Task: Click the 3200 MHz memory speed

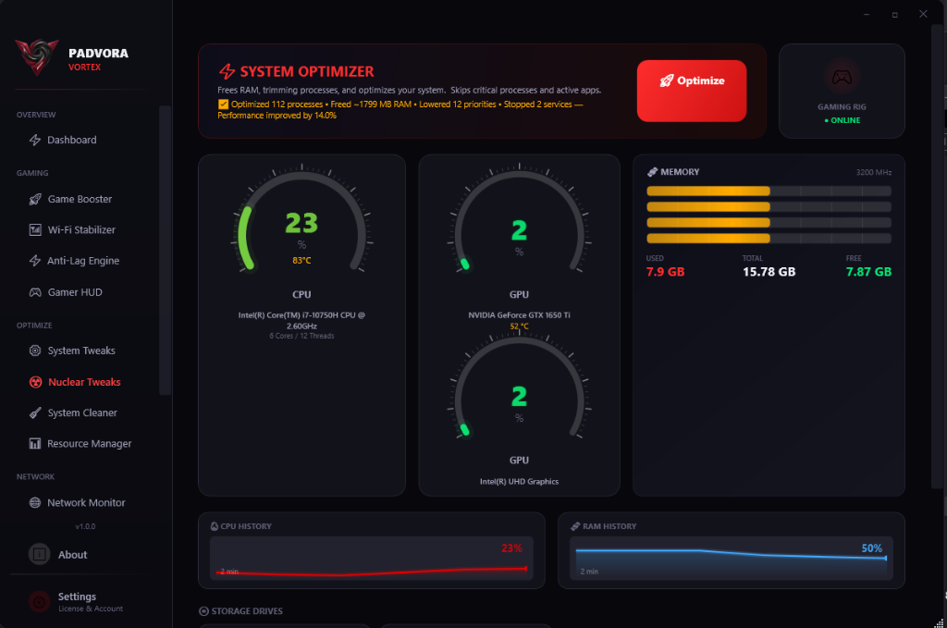Action: pyautogui.click(x=873, y=173)
